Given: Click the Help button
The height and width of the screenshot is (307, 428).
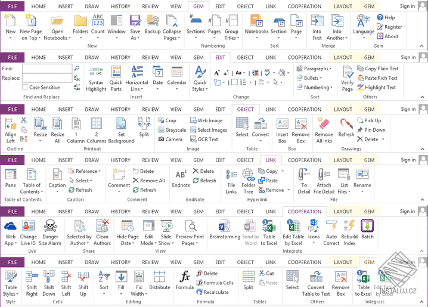Looking at the screenshot, I should [x=386, y=17].
